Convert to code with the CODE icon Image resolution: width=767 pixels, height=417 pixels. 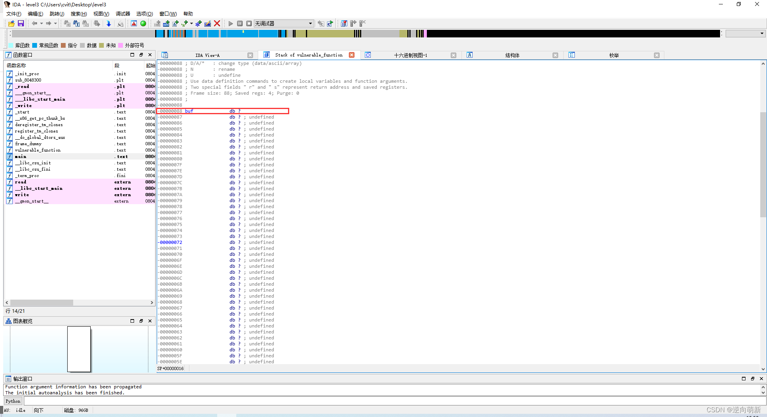pyautogui.click(x=158, y=23)
